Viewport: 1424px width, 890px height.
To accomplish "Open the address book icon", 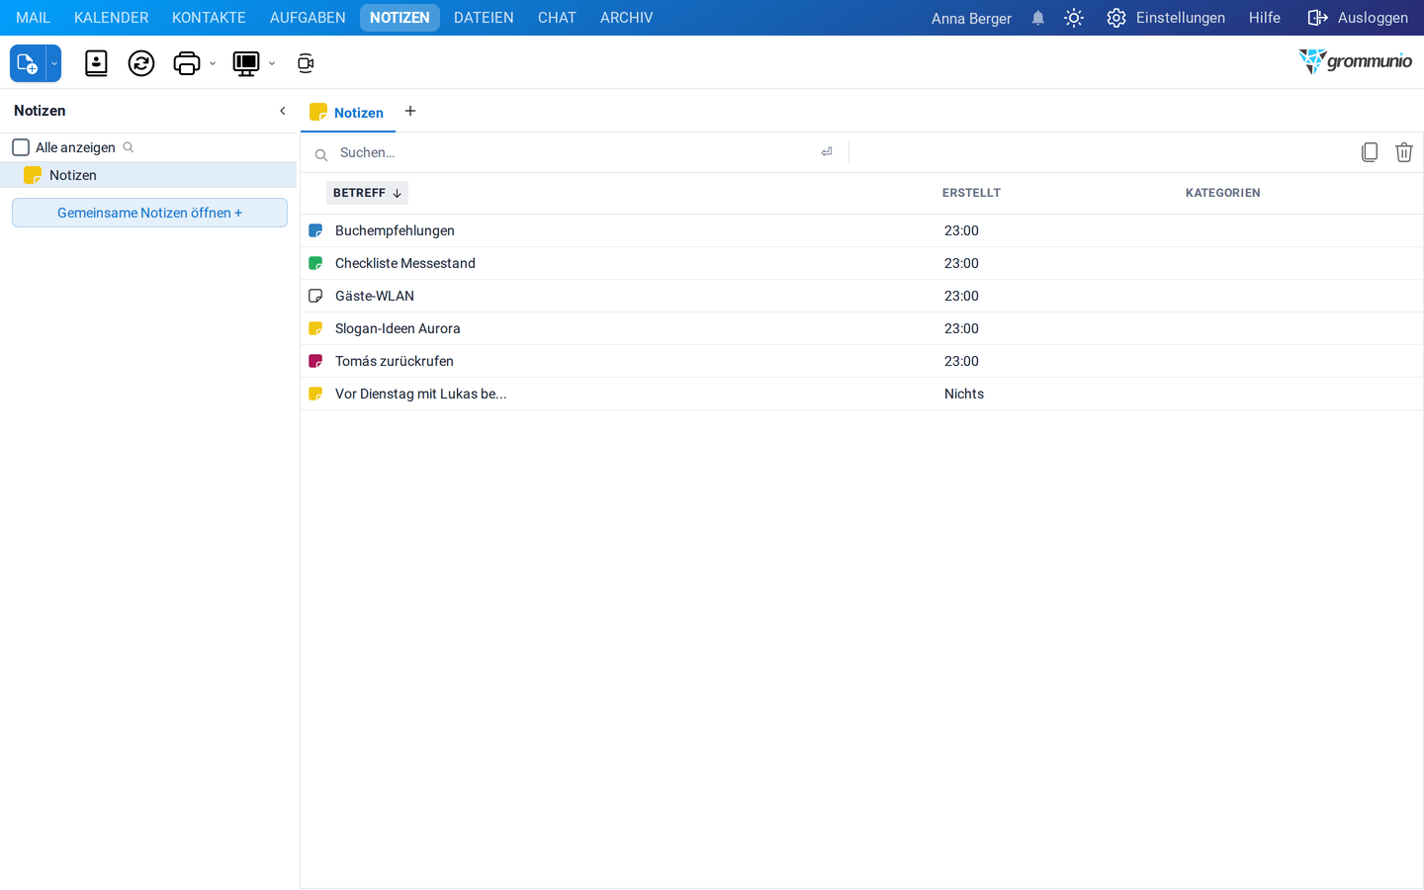I will [x=96, y=63].
